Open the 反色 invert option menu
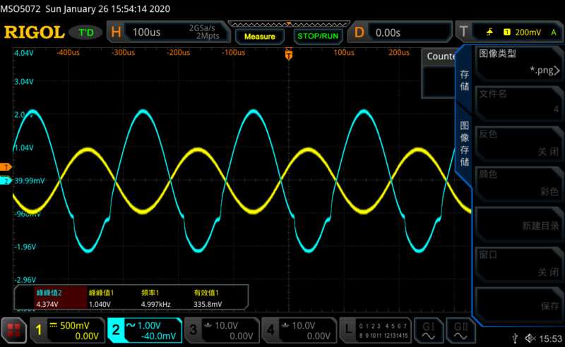 pos(518,142)
